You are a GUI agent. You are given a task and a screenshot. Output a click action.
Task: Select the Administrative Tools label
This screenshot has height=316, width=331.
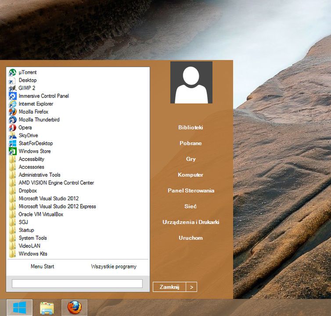click(x=40, y=175)
